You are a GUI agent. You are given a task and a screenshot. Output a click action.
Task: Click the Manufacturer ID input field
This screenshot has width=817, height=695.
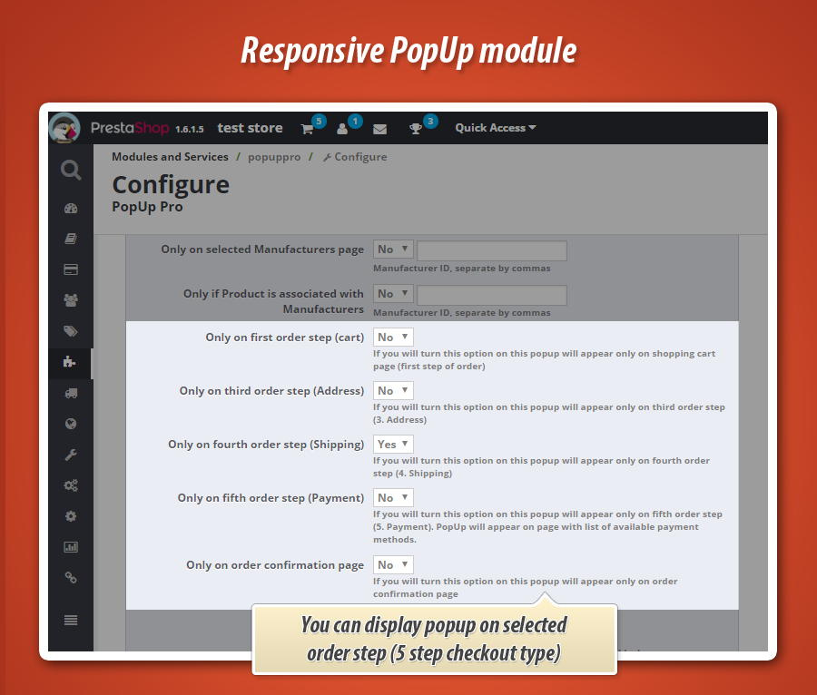[x=492, y=250]
